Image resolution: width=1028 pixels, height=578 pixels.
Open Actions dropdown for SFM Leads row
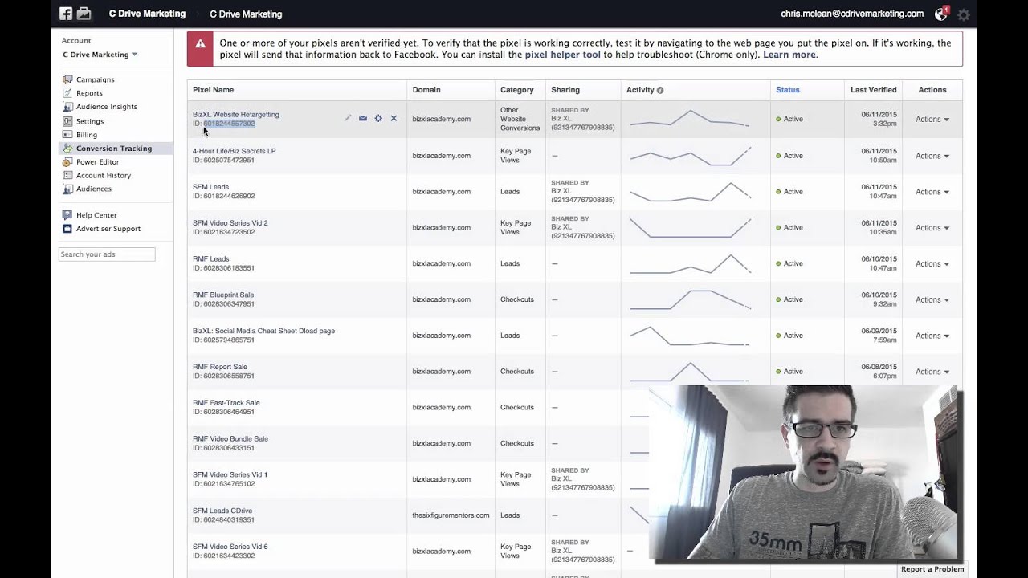tap(932, 192)
